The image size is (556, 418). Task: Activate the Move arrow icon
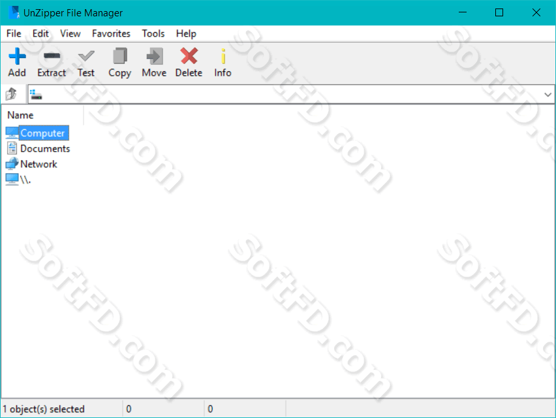154,56
